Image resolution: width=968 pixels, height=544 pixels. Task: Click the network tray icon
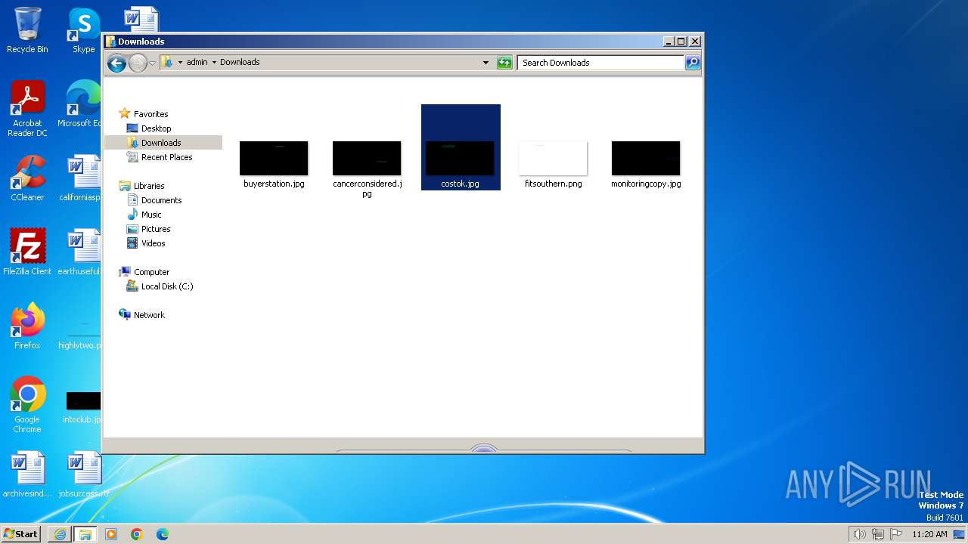pos(878,534)
